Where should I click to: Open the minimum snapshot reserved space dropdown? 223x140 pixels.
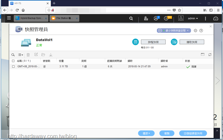tap(174, 30)
